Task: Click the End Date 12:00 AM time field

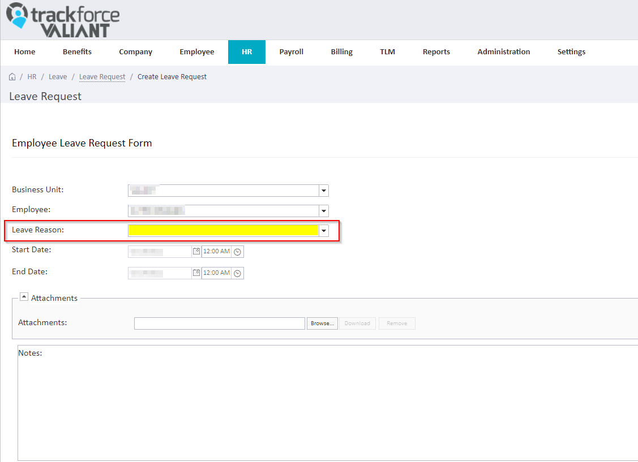Action: coord(216,273)
